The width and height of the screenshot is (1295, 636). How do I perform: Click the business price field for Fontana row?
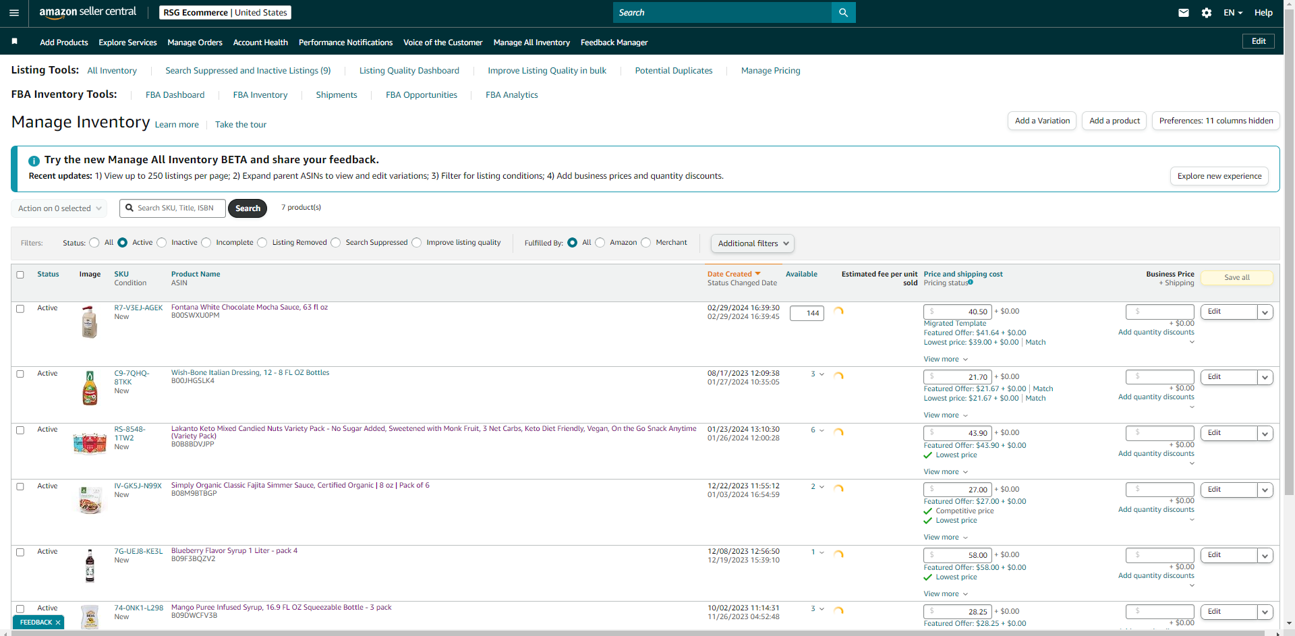click(x=1160, y=312)
